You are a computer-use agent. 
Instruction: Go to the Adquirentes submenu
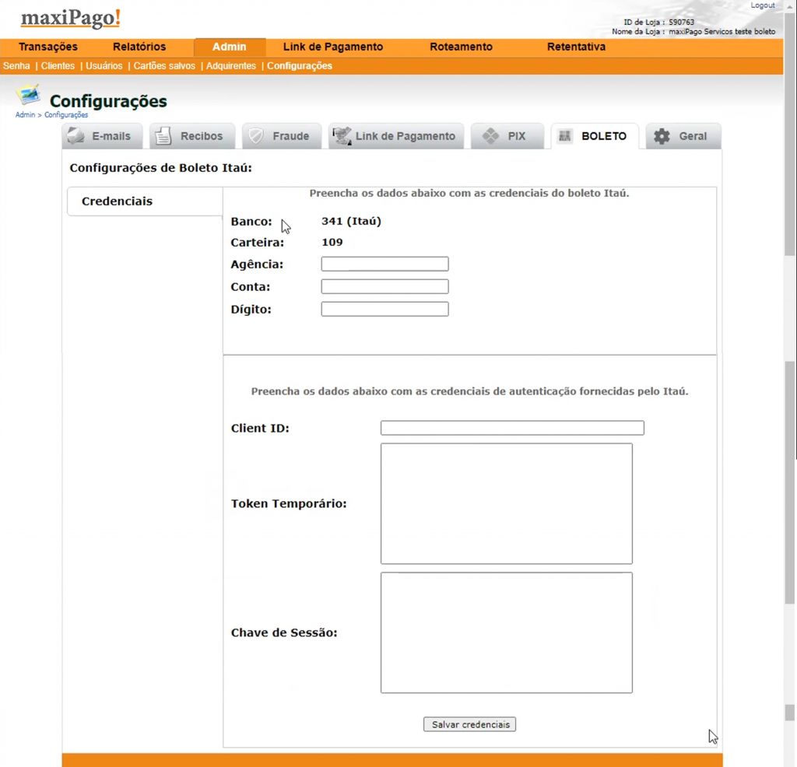[x=230, y=66]
